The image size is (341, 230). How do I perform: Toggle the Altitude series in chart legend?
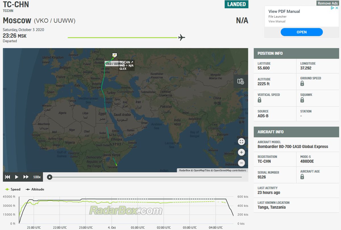point(35,189)
